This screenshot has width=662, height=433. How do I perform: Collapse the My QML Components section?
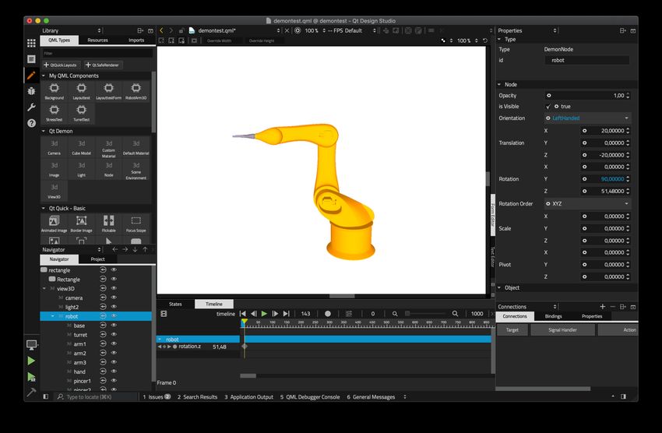coord(44,76)
